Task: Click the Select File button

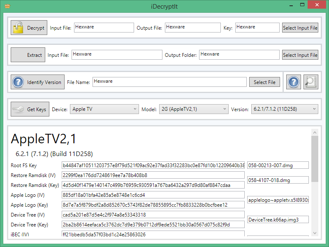Action: pyautogui.click(x=264, y=82)
